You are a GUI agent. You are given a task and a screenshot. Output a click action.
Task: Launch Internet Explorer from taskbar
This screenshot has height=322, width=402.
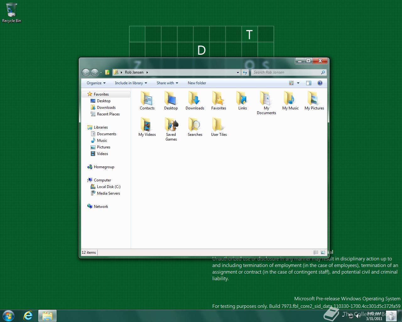coord(28,316)
